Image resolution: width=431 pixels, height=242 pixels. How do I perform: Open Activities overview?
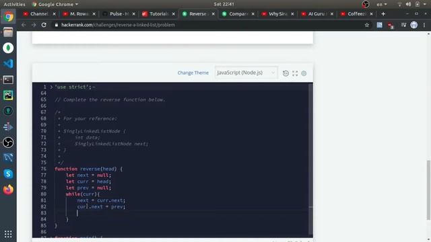pos(14,4)
